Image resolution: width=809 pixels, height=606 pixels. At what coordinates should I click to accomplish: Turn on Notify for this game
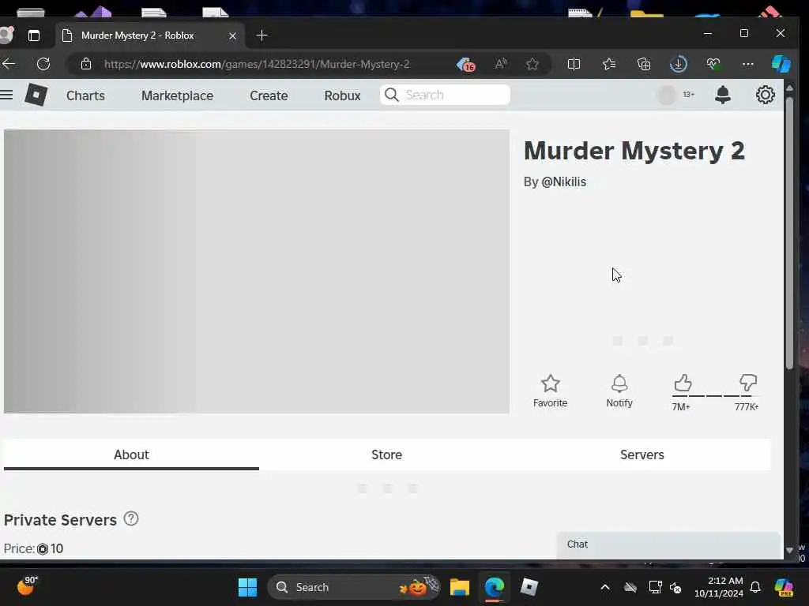pos(619,391)
